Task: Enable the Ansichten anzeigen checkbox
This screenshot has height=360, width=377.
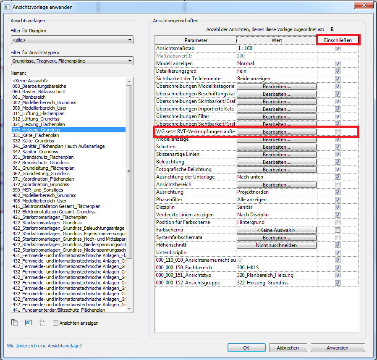Action: click(55, 323)
